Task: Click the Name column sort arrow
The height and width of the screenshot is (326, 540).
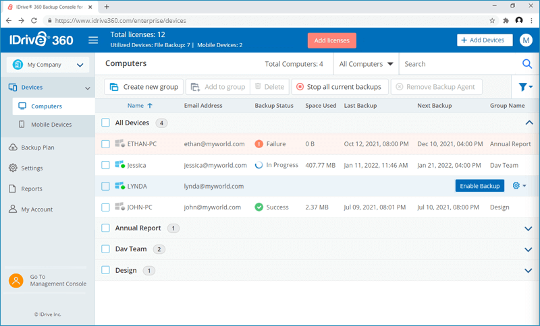Action: point(150,106)
